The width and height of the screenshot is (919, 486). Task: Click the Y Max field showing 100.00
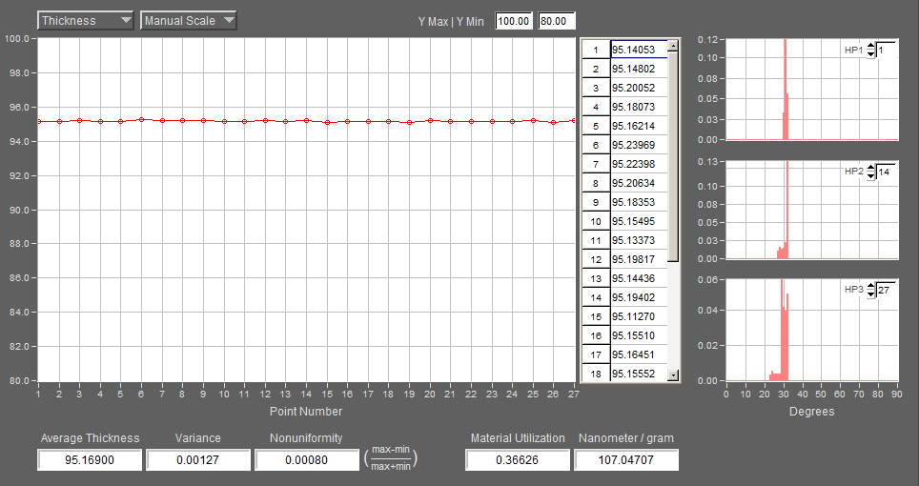pyautogui.click(x=514, y=21)
